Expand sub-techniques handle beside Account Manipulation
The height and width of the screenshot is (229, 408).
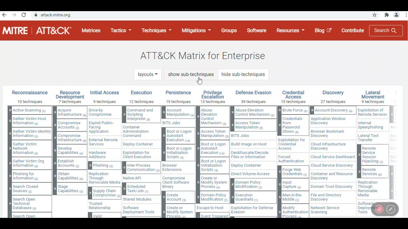(x=164, y=112)
